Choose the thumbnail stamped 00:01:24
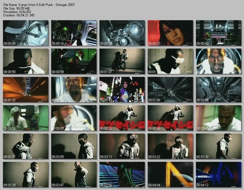 pyautogui.click(x=219, y=61)
